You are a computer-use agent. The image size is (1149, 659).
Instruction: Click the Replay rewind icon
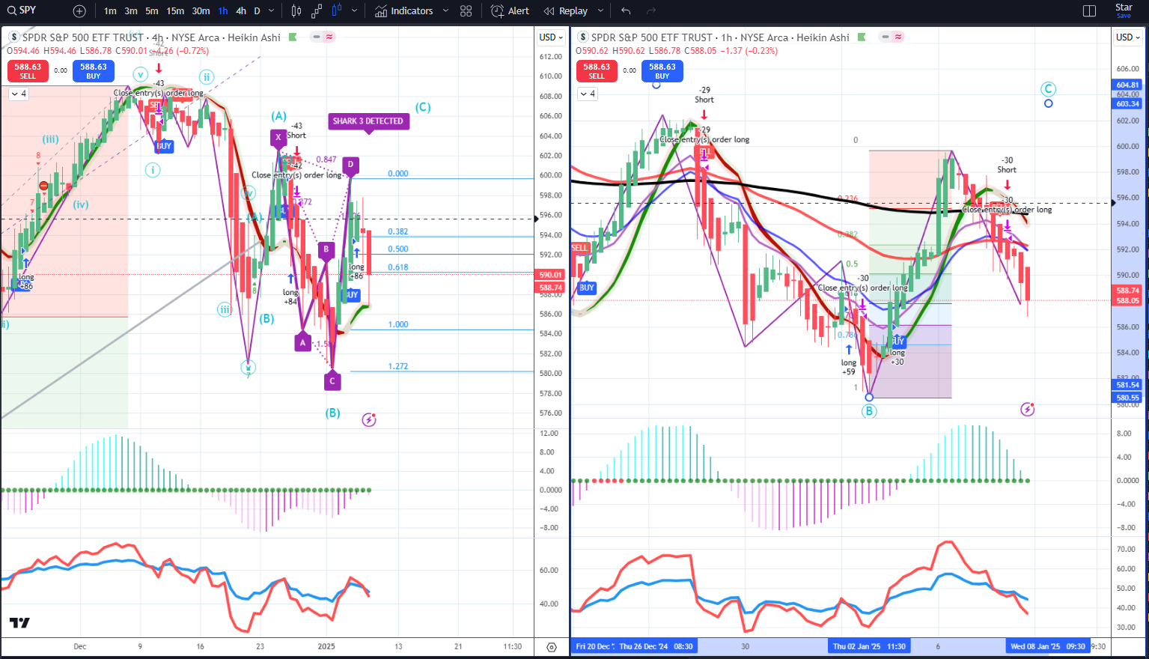click(x=549, y=11)
